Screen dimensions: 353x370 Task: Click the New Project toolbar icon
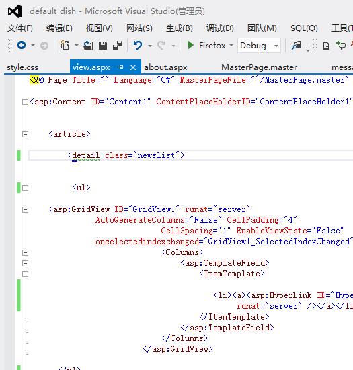(65, 45)
